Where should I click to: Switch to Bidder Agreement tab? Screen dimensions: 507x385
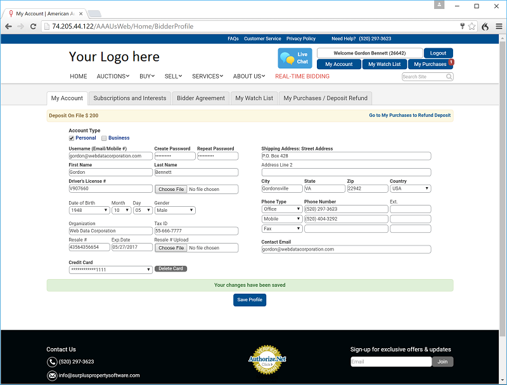[x=201, y=98]
